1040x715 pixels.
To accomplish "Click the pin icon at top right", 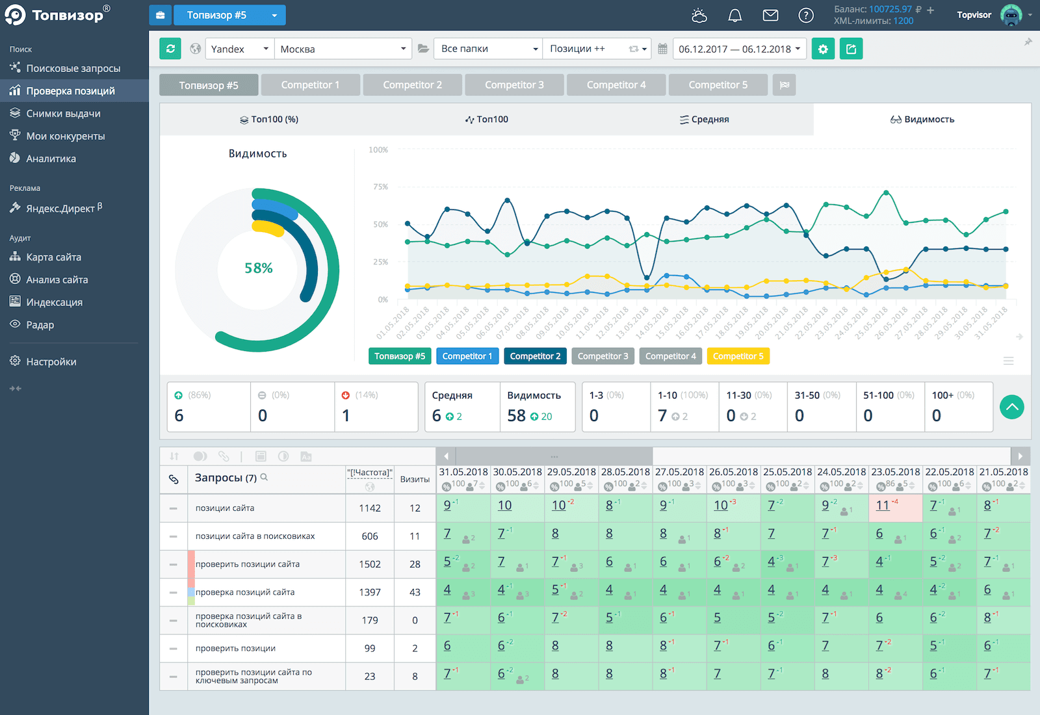I will [1028, 42].
